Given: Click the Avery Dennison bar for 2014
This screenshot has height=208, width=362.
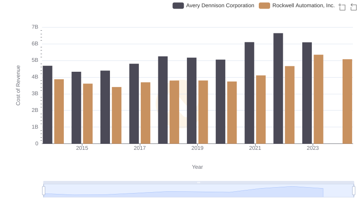Looking at the screenshot, I should (48, 105).
